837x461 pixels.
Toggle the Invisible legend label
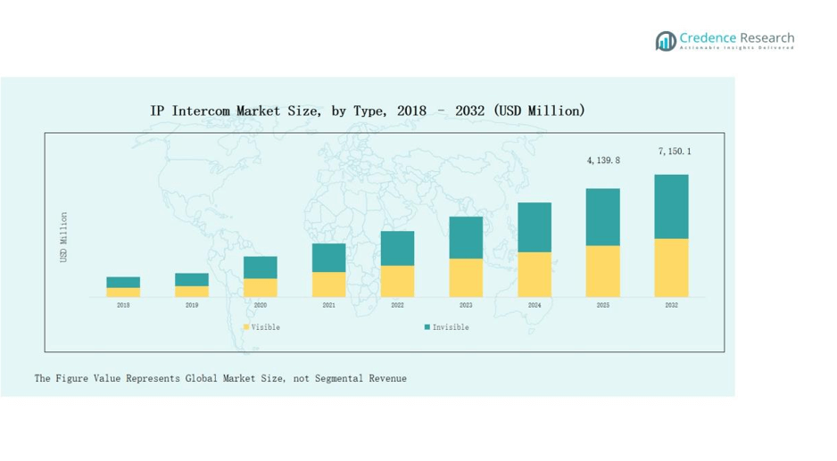[x=451, y=327]
